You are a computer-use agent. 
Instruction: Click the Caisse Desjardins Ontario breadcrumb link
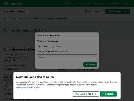coord(35,18)
